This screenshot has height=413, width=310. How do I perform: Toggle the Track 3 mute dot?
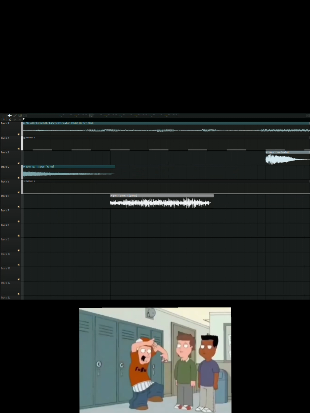(19, 163)
